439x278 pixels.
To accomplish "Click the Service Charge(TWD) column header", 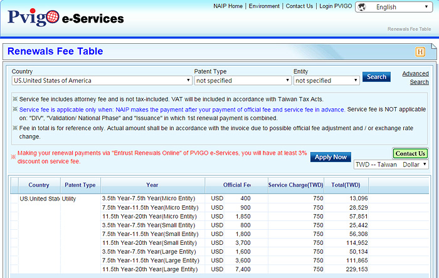I will (x=295, y=185).
